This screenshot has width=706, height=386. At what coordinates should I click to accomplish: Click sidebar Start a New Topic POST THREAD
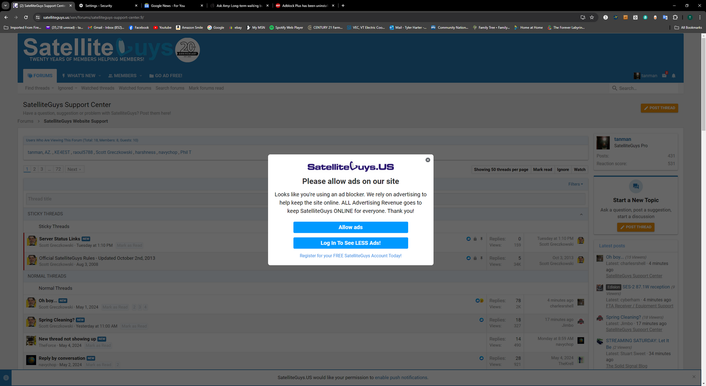(636, 227)
